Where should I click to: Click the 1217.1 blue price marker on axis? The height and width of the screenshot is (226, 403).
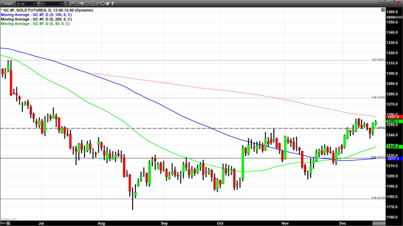pos(391,158)
